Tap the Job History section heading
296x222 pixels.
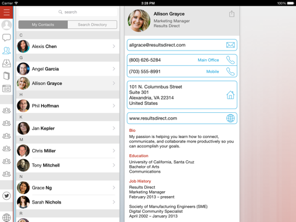tap(140, 181)
